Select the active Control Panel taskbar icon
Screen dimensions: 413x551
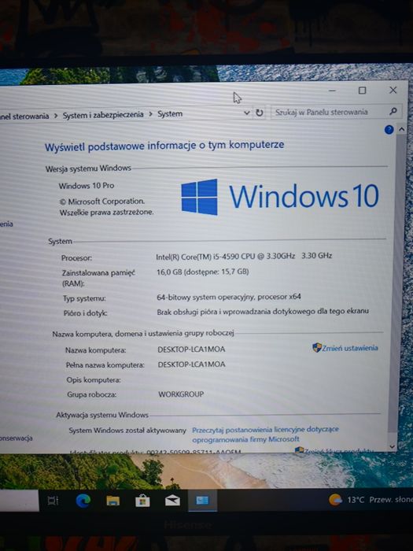202,501
